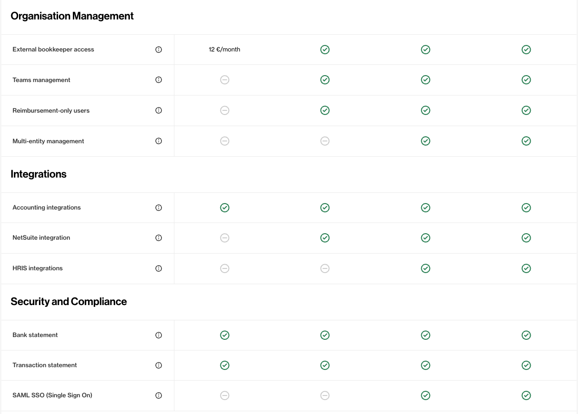This screenshot has width=578, height=414.
Task: Click the Security and Compliance heading
Action: pos(69,302)
